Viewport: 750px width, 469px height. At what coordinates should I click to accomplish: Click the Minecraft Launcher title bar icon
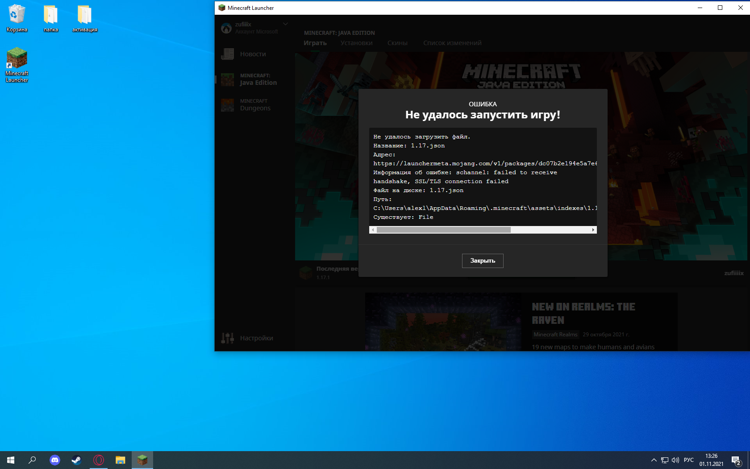pyautogui.click(x=222, y=8)
